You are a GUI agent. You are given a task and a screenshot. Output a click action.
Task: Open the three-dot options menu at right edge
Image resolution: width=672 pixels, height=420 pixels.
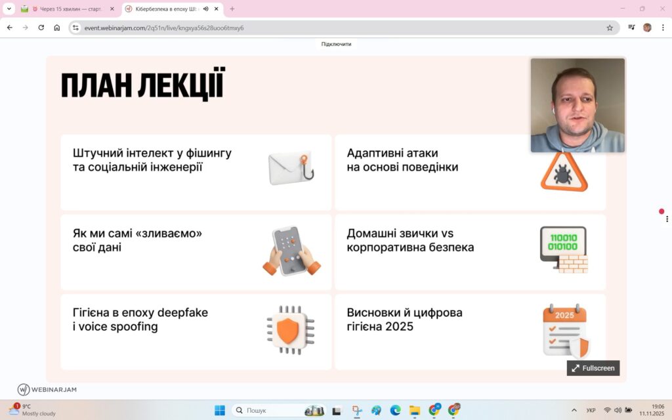(667, 219)
